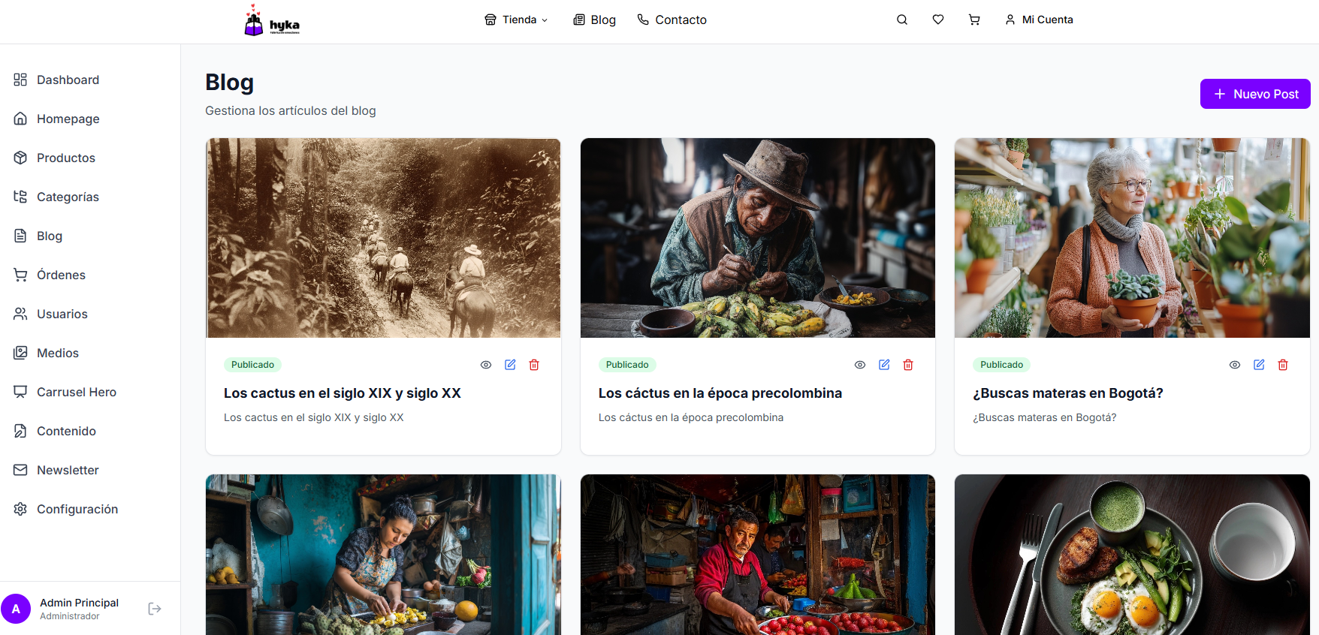Open the title Los cáctus en la época precolombina
The height and width of the screenshot is (635, 1319).
tap(720, 393)
